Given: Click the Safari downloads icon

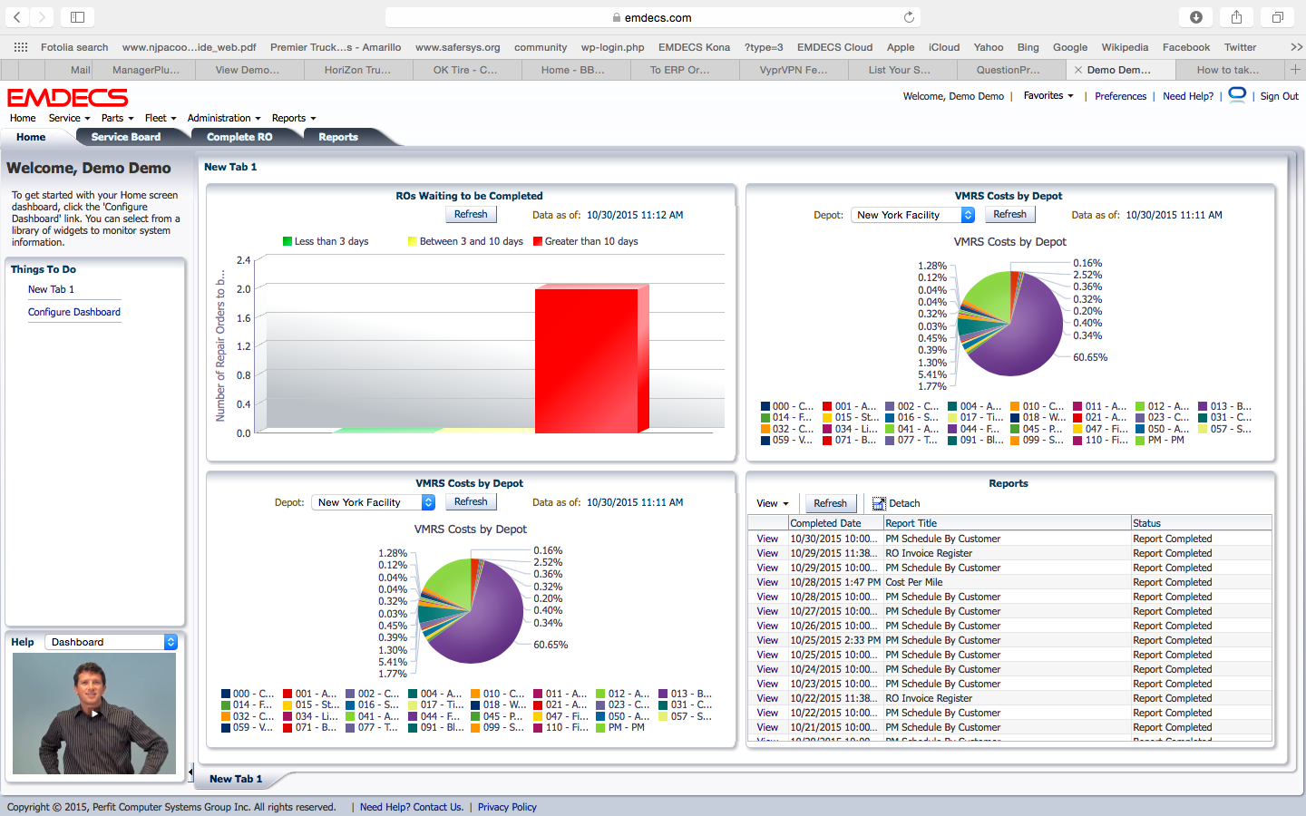Looking at the screenshot, I should pyautogui.click(x=1196, y=17).
